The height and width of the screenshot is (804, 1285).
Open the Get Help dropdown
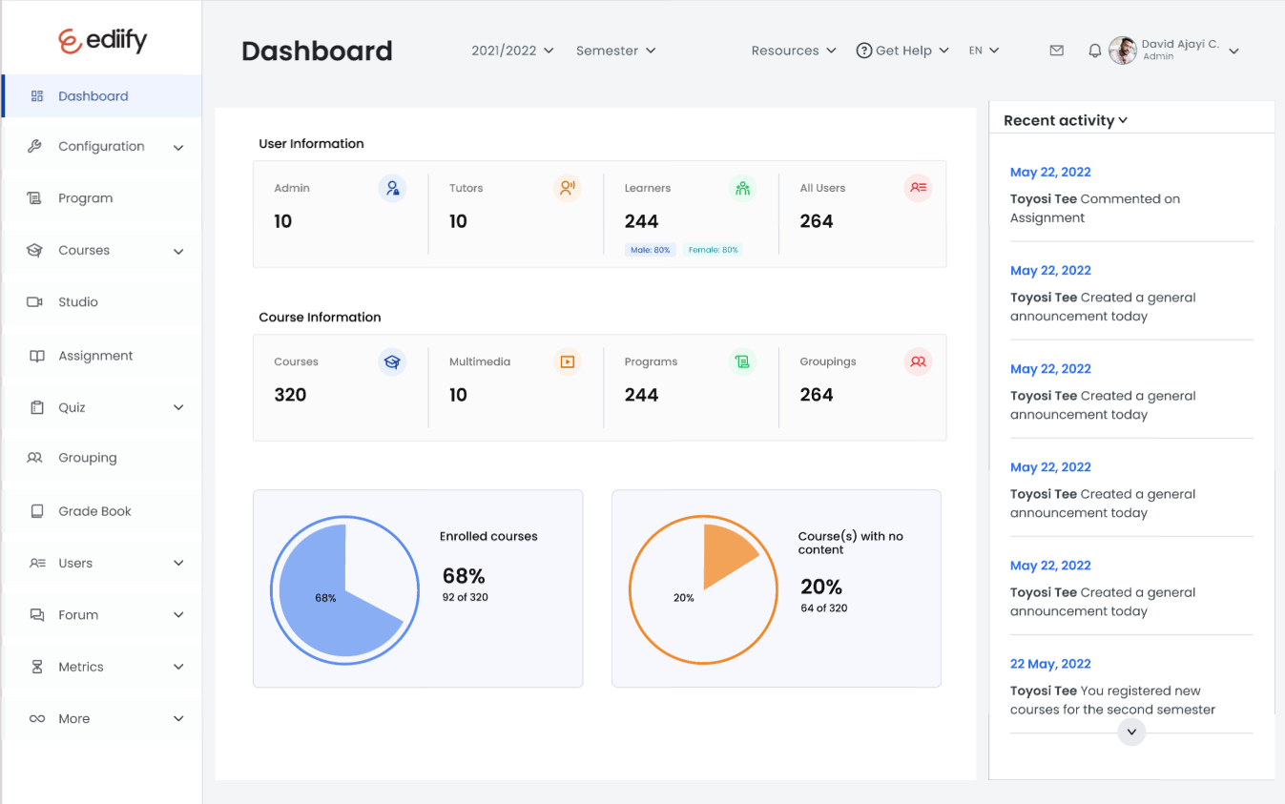click(x=901, y=51)
